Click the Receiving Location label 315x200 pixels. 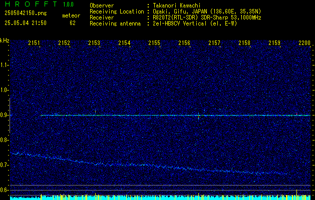click(x=117, y=11)
